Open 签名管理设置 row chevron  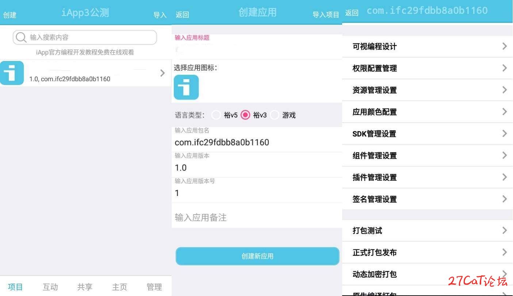coord(505,199)
